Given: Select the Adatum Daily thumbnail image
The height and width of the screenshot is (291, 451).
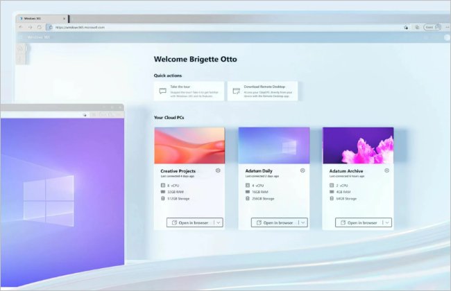Looking at the screenshot, I should click(274, 145).
